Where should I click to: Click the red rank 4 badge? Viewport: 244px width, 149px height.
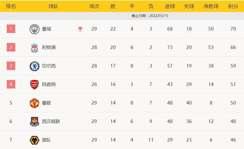[x=11, y=84]
